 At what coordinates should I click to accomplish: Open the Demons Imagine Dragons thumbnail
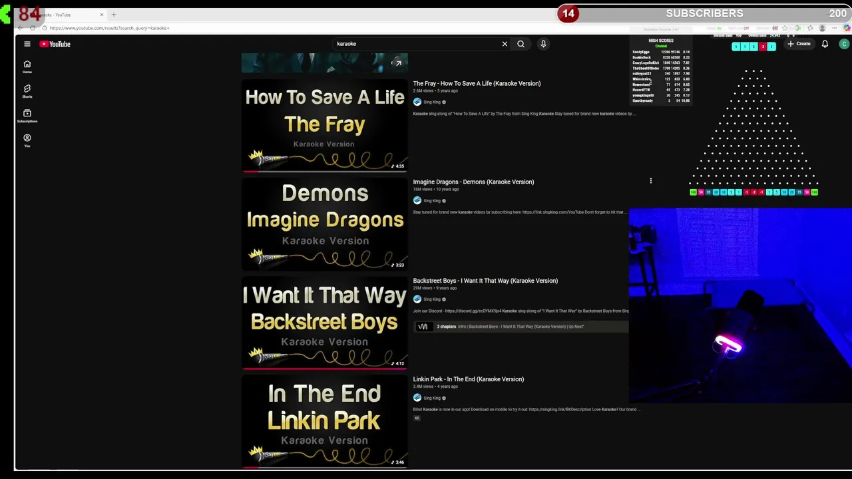tap(324, 224)
